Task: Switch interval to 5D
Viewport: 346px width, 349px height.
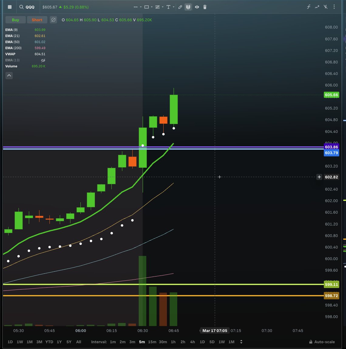Action: coord(212,342)
